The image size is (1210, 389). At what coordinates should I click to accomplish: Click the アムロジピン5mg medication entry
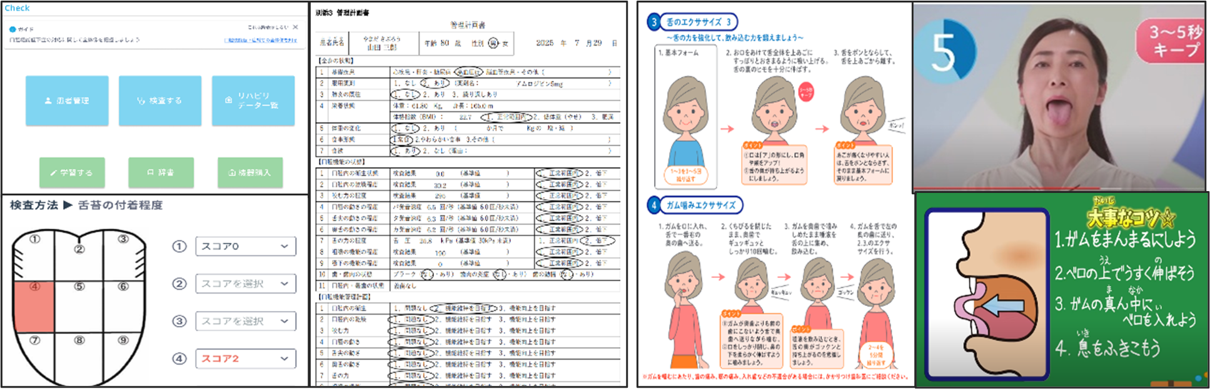(x=539, y=83)
